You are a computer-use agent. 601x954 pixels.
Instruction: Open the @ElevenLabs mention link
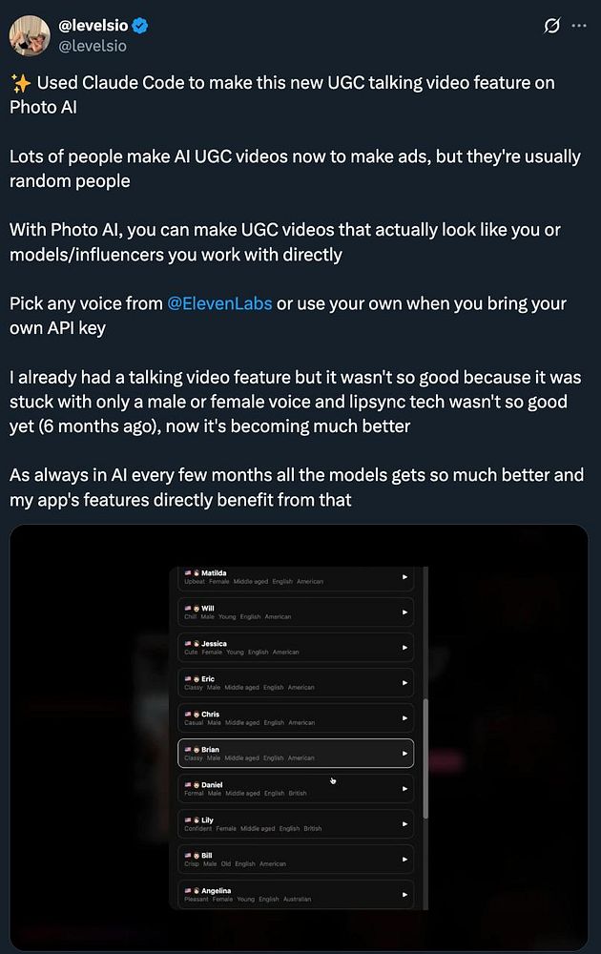[x=219, y=303]
